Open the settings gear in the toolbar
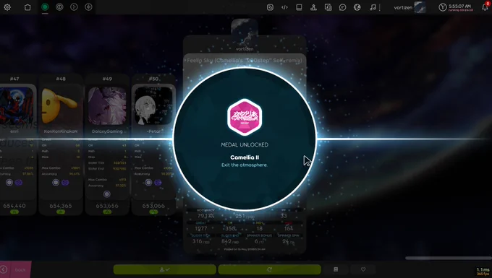This screenshot has height=278, width=492. click(7, 7)
